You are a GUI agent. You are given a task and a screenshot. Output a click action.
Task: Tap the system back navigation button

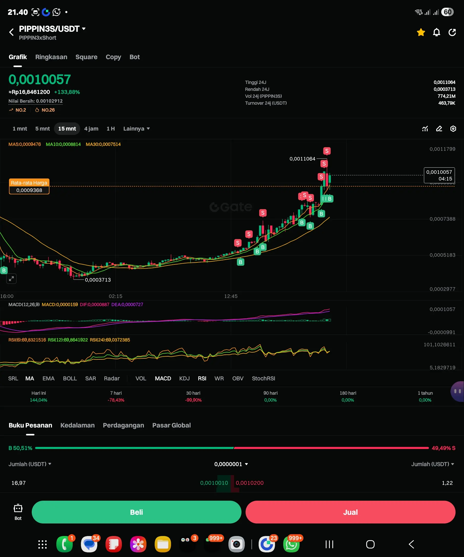pos(411,544)
